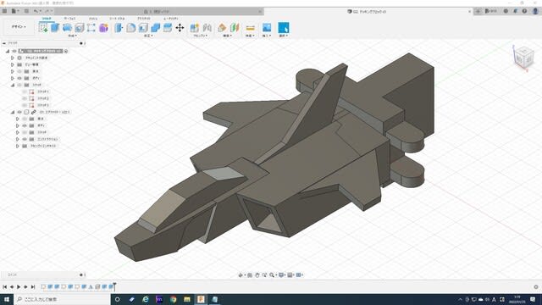
Task: Open the Display Settings monitor icon
Action: [x=281, y=274]
